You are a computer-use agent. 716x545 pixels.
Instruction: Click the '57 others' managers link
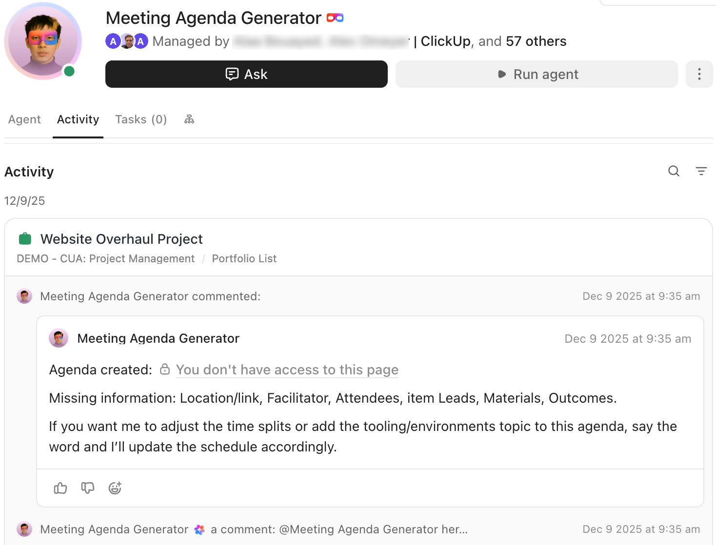tap(536, 41)
